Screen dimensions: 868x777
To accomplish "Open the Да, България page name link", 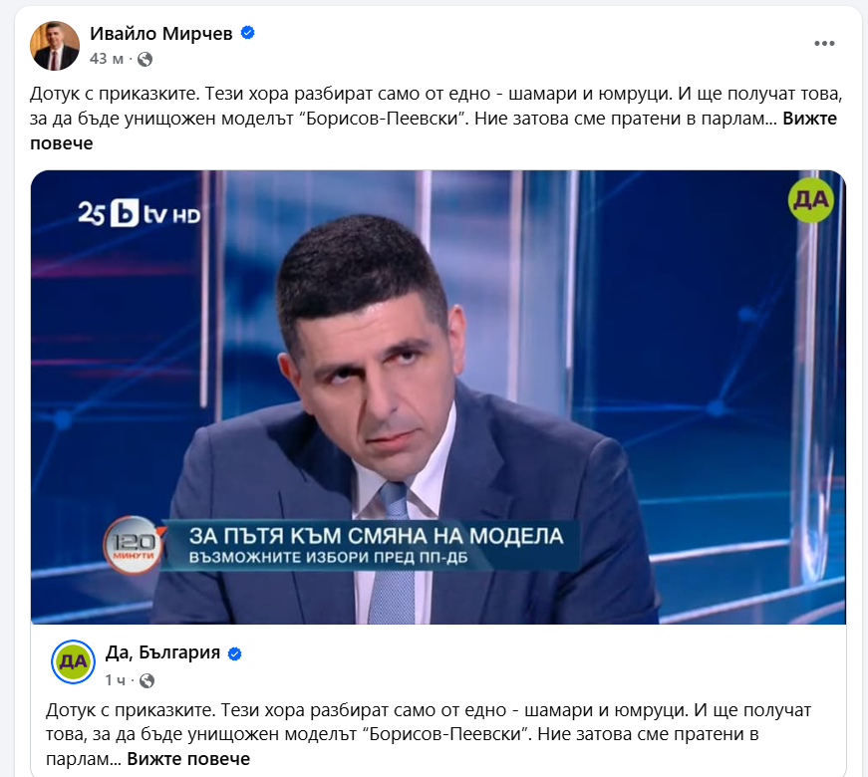I will 162,652.
